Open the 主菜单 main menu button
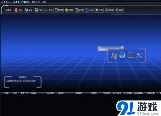 9,10
